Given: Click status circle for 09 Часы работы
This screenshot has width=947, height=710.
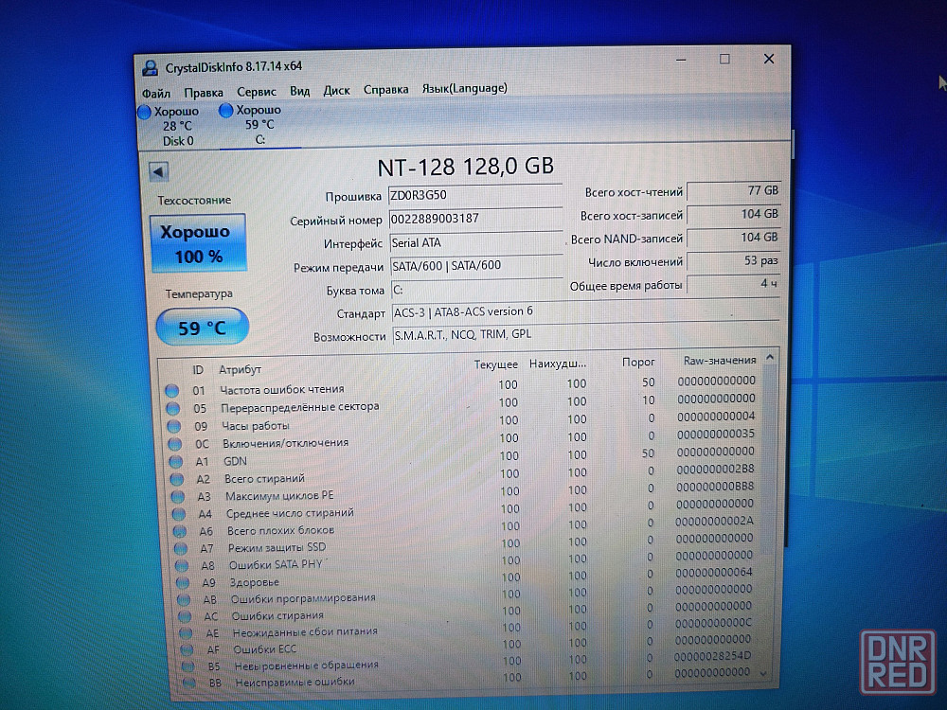Looking at the screenshot, I should click(174, 426).
